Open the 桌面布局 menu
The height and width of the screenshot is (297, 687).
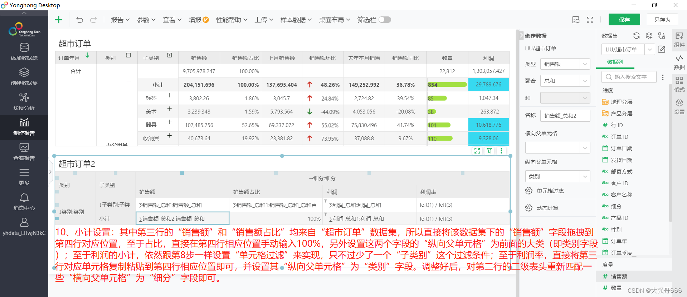pos(335,20)
